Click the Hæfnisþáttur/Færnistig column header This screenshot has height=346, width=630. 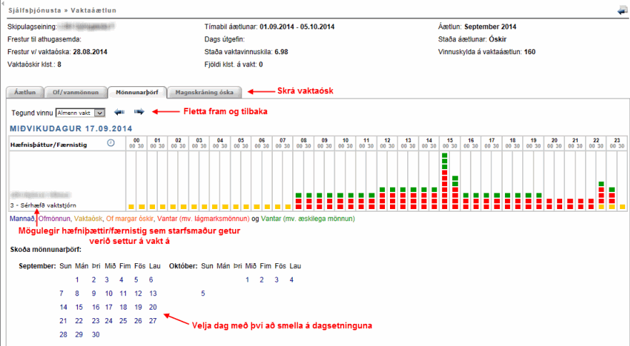tap(49, 145)
